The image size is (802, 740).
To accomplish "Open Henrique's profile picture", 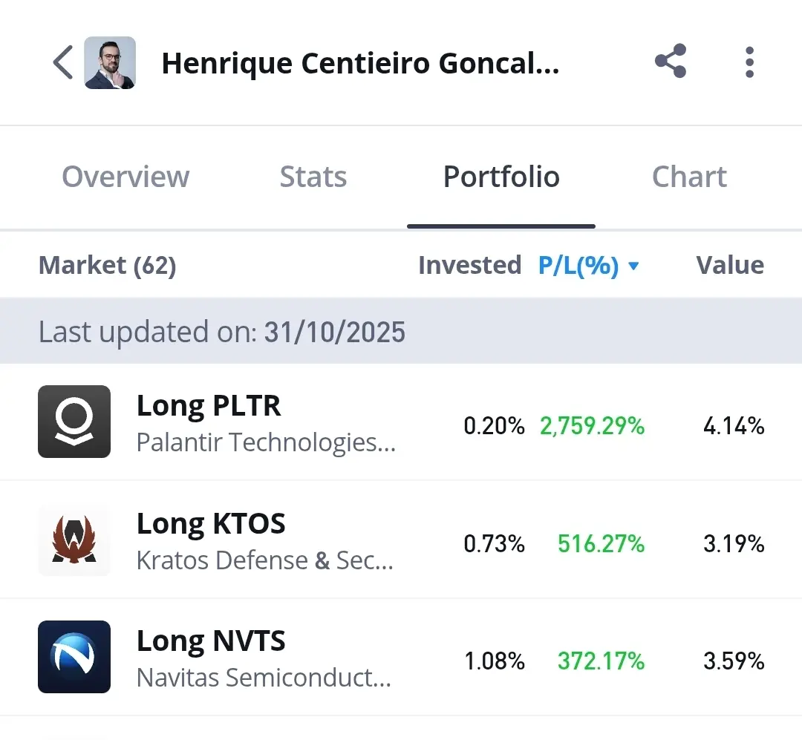I will [x=110, y=63].
